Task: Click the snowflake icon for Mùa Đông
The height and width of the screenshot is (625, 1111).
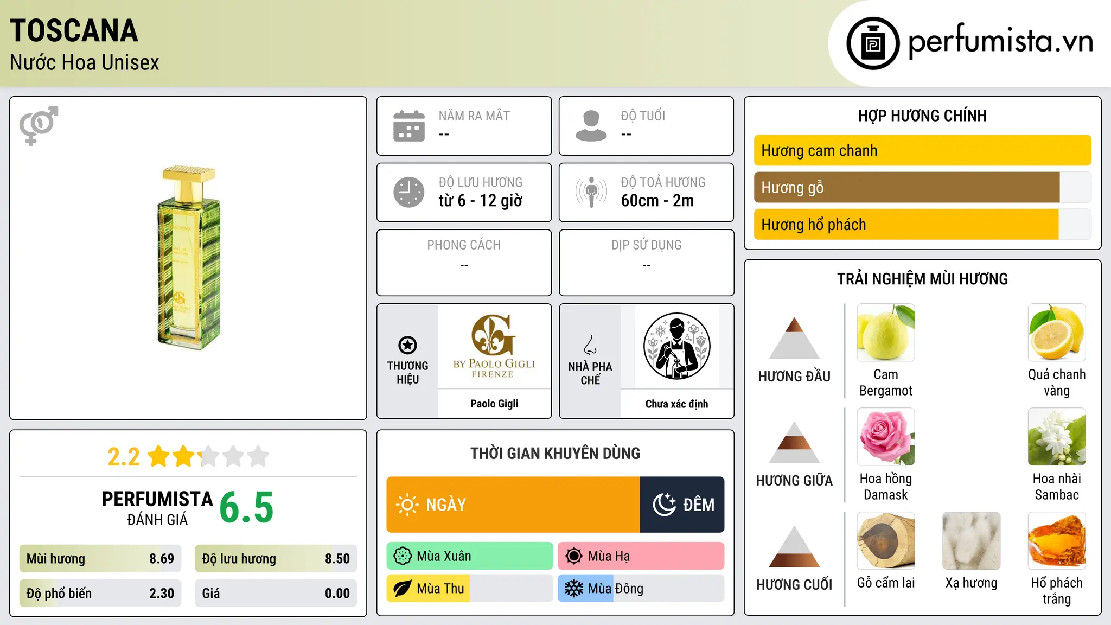Action: pos(574,589)
